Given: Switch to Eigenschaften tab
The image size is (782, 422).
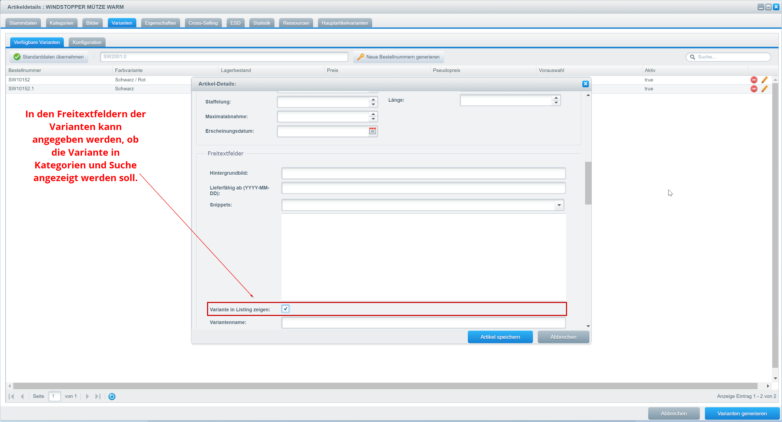Looking at the screenshot, I should click(x=160, y=23).
